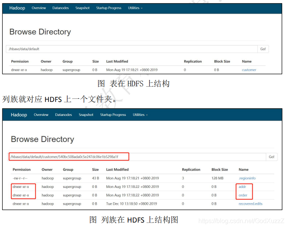The width and height of the screenshot is (288, 228).
Task: Click Go! button beside /hbase/data/default path
Action: point(263,49)
